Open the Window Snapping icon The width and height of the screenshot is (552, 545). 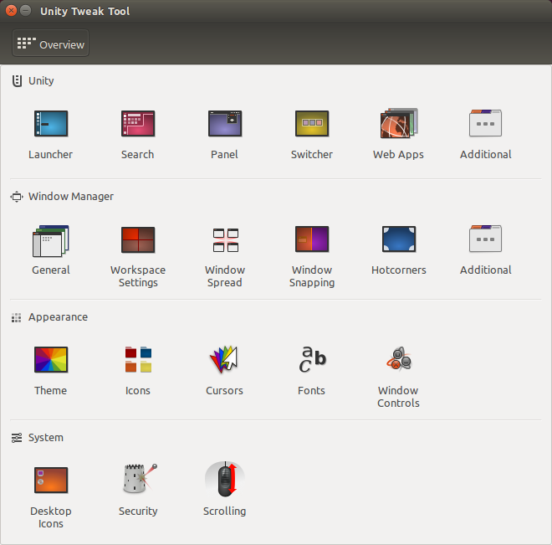[x=312, y=239]
